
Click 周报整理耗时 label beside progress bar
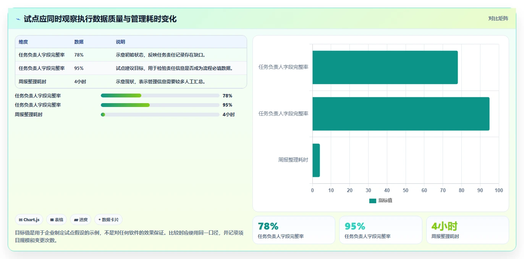[29, 115]
